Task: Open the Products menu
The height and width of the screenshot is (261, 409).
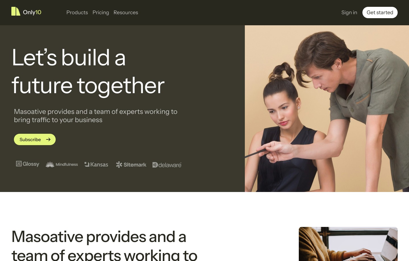Action: tap(77, 12)
